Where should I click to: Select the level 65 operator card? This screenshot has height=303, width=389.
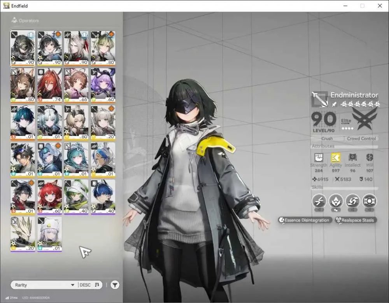coord(76,85)
